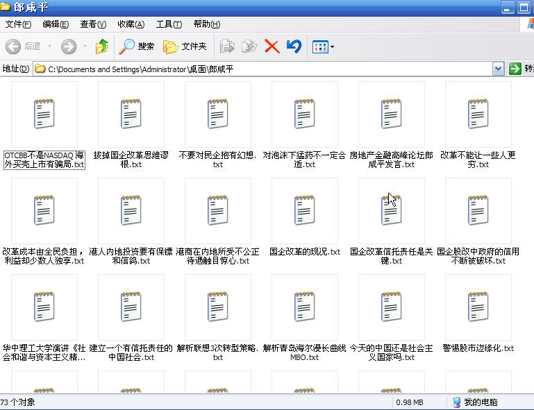
Task: Click the folder icon in title bar
Action: click(x=5, y=7)
